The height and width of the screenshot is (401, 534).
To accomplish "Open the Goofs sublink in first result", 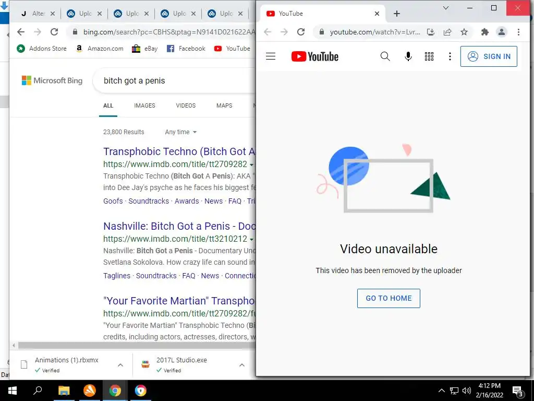I will 113,201.
